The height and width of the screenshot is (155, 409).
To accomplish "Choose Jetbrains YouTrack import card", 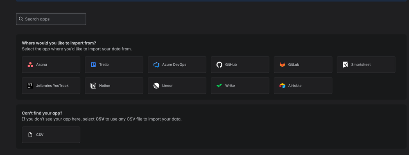I will point(51,86).
